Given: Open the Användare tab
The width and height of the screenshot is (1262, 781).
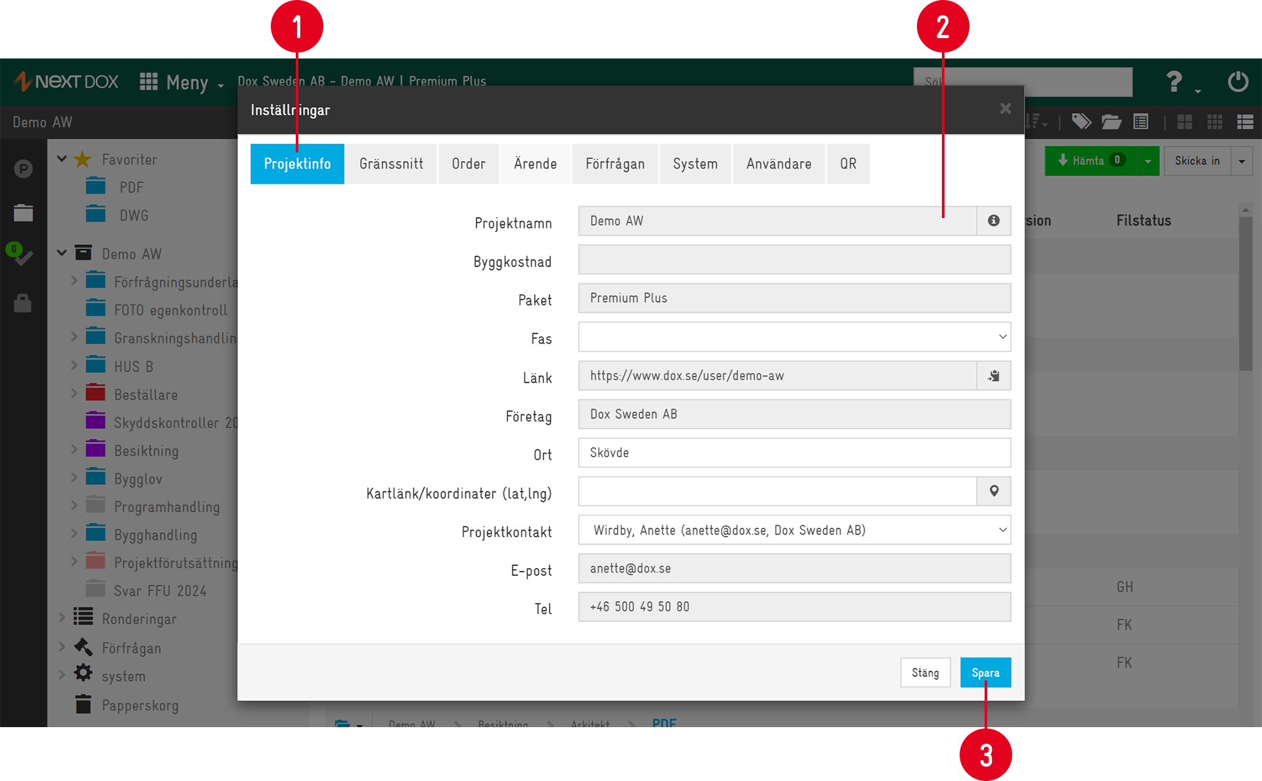Looking at the screenshot, I should pos(778,164).
